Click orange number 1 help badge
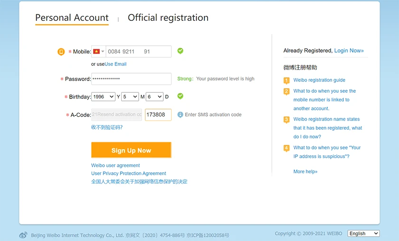The width and height of the screenshot is (399, 241). (x=286, y=80)
